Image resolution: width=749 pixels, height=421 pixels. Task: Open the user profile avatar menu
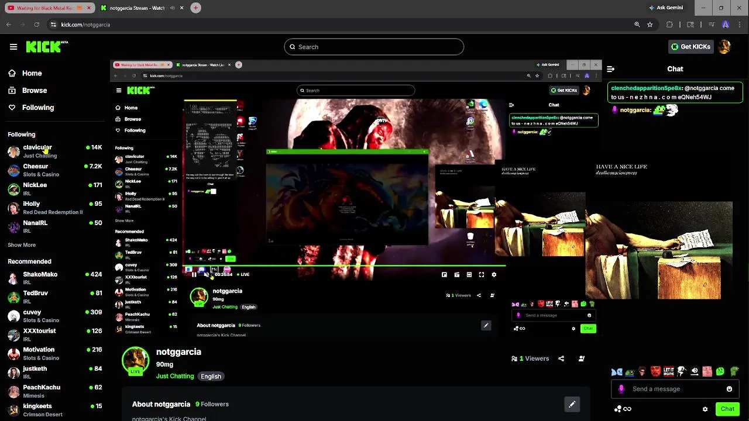(724, 47)
